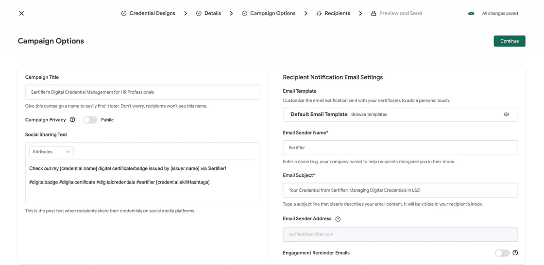Click the X close icon at top left
This screenshot has width=544, height=265.
pyautogui.click(x=21, y=13)
